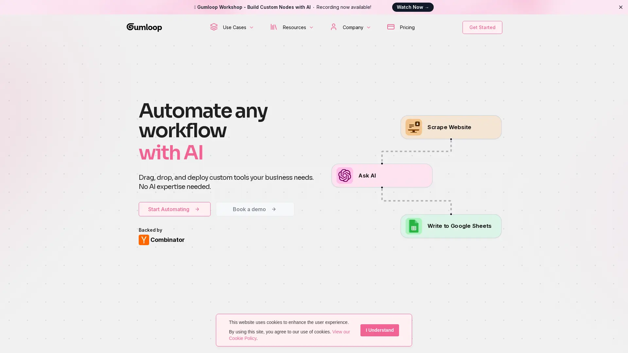Click the Get Started button
The height and width of the screenshot is (353, 628).
[x=482, y=27]
